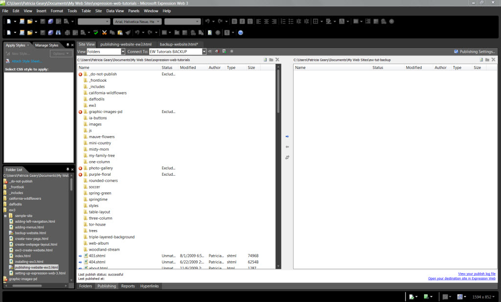
Task: Open the View Folders dropdown
Action: click(x=123, y=51)
